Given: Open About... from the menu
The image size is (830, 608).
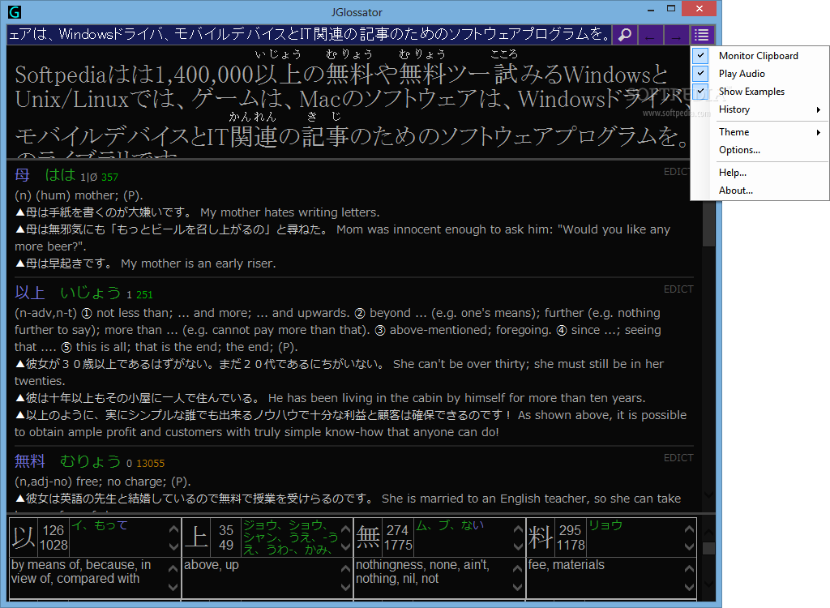Looking at the screenshot, I should coord(759,191).
